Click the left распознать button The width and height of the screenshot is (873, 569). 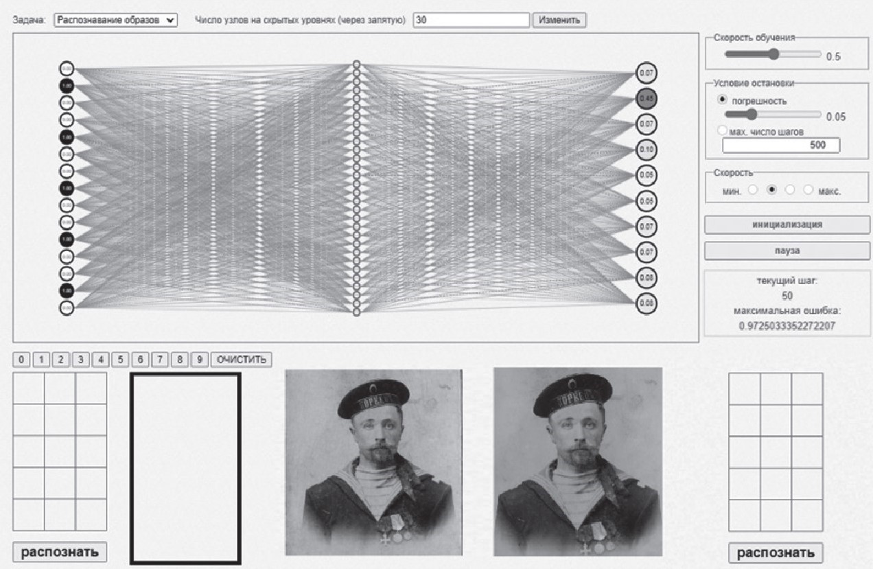tap(60, 551)
